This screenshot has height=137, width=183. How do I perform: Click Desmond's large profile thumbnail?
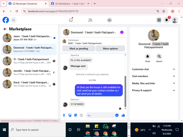click(153, 35)
